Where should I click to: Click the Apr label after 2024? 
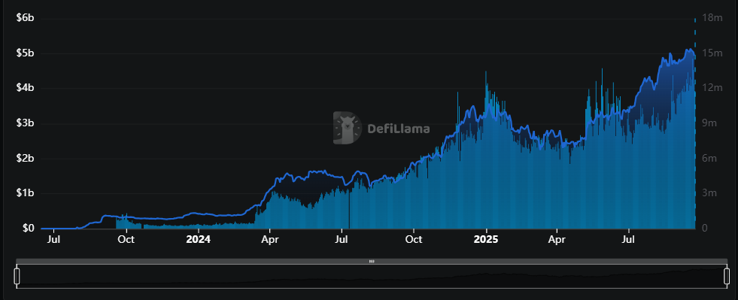point(269,239)
